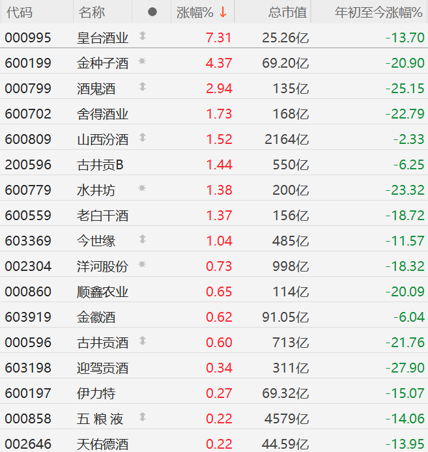Screen dimensions: 428x452
Task: Click the 998亿 market cap value
Action: [291, 266]
